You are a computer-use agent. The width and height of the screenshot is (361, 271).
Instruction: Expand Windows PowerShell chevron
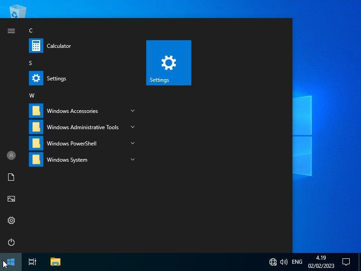click(133, 143)
